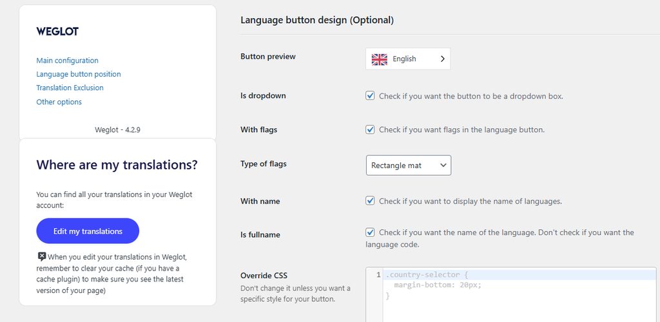Screen dimensions: 660x322
Task: Click Edit my translations button
Action: 88,231
